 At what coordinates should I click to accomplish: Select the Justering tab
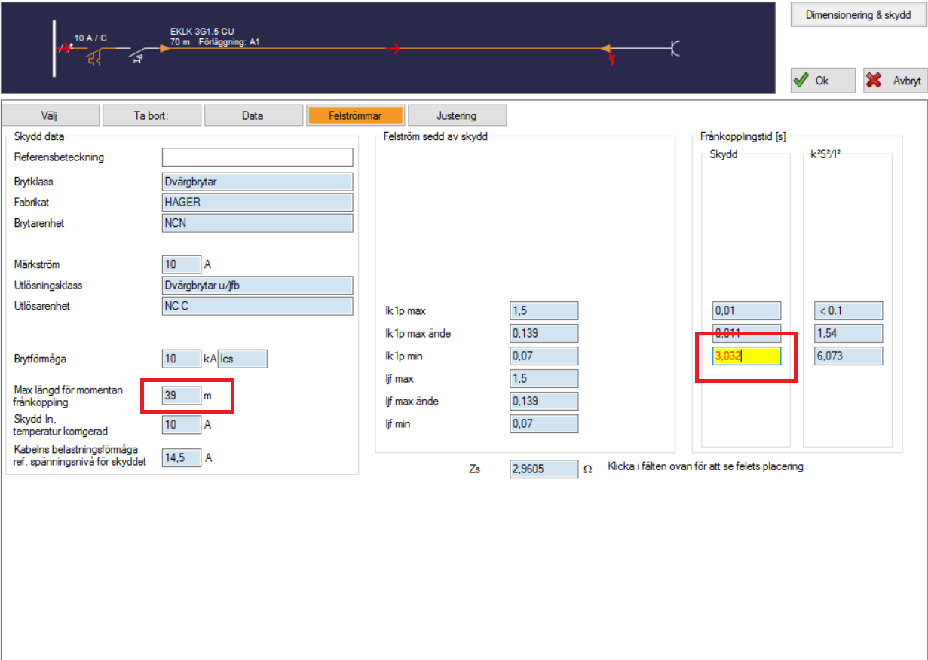456,115
